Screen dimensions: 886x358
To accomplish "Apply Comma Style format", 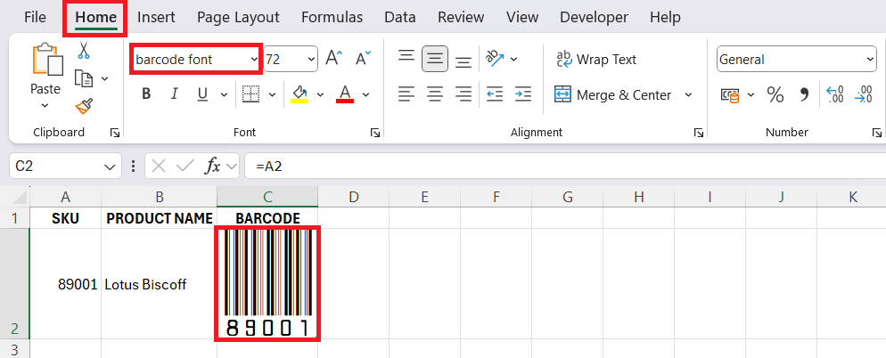I will 804,95.
